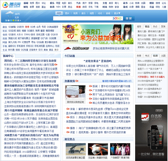This screenshot has width=168, height=161.
Task: Click the charity banner with two girls
Action: click(98, 34)
